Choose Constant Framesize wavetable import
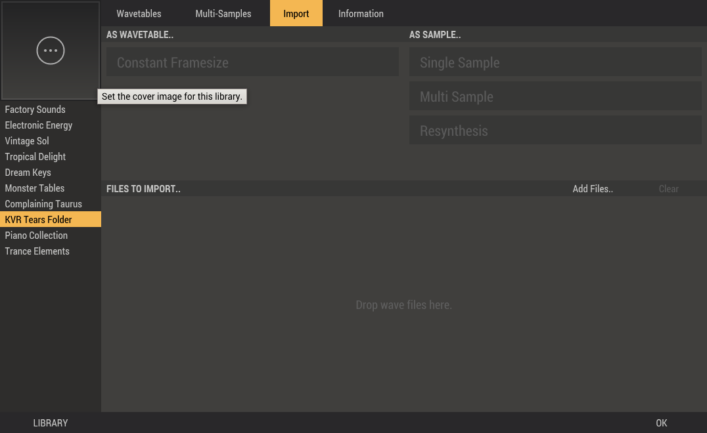This screenshot has height=433, width=707. click(x=252, y=62)
